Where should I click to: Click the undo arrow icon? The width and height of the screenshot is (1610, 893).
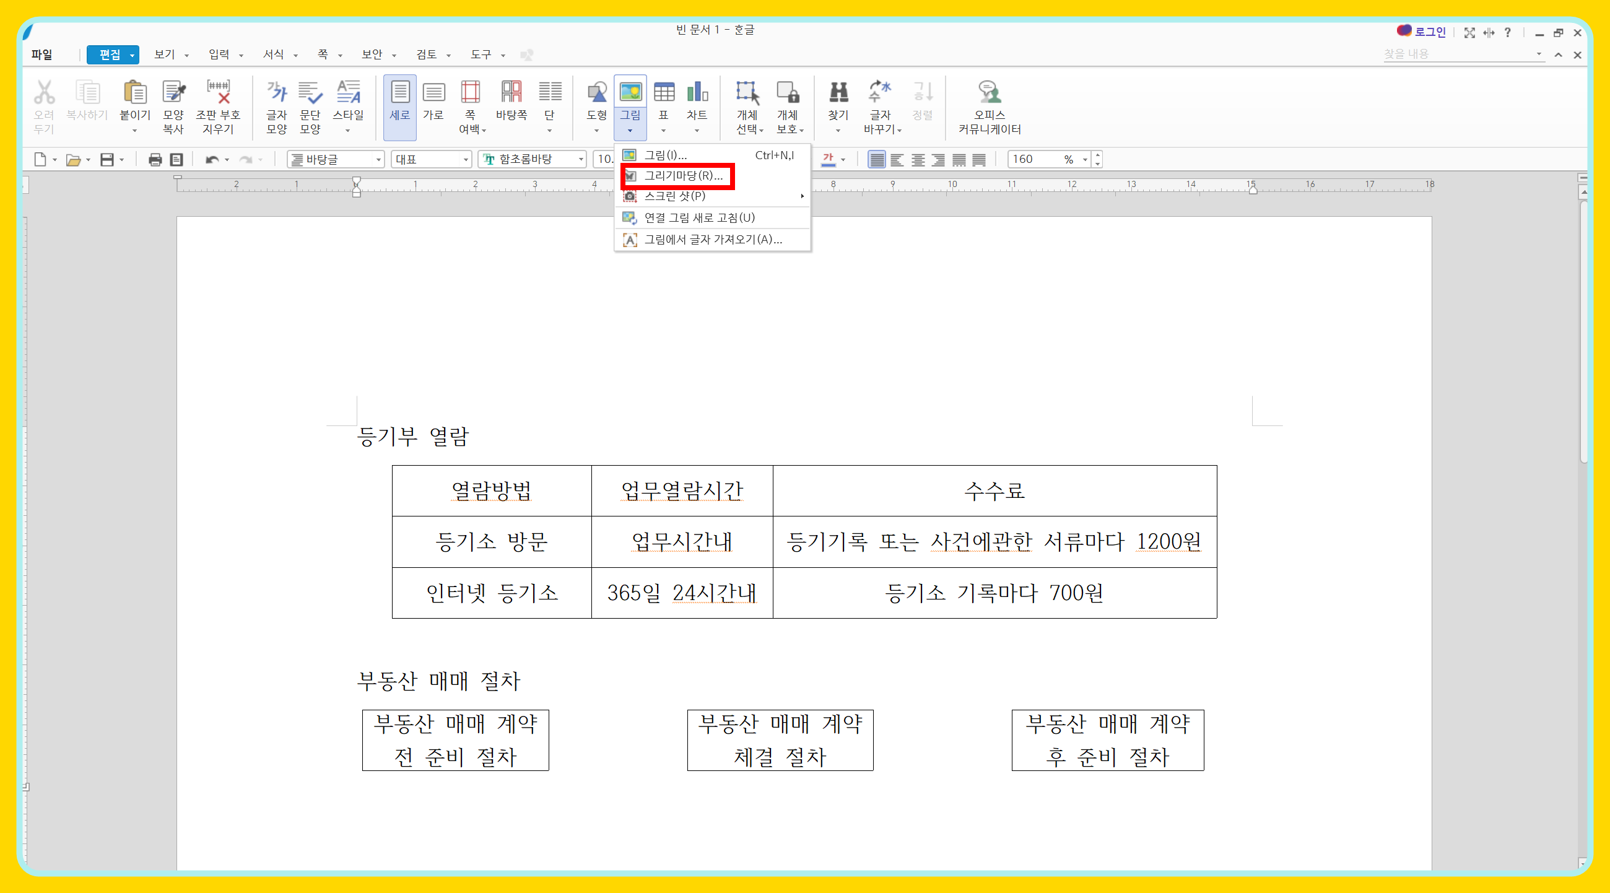(x=212, y=160)
